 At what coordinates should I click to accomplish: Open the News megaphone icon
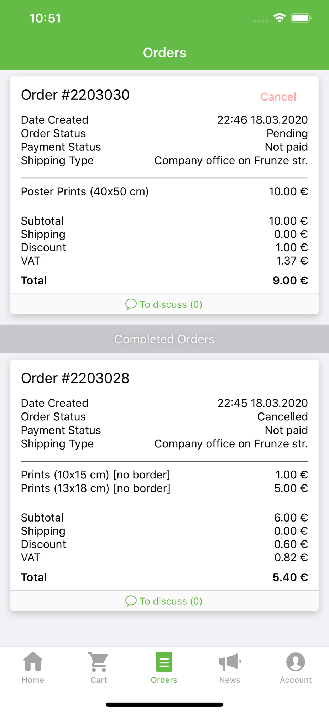tap(230, 662)
